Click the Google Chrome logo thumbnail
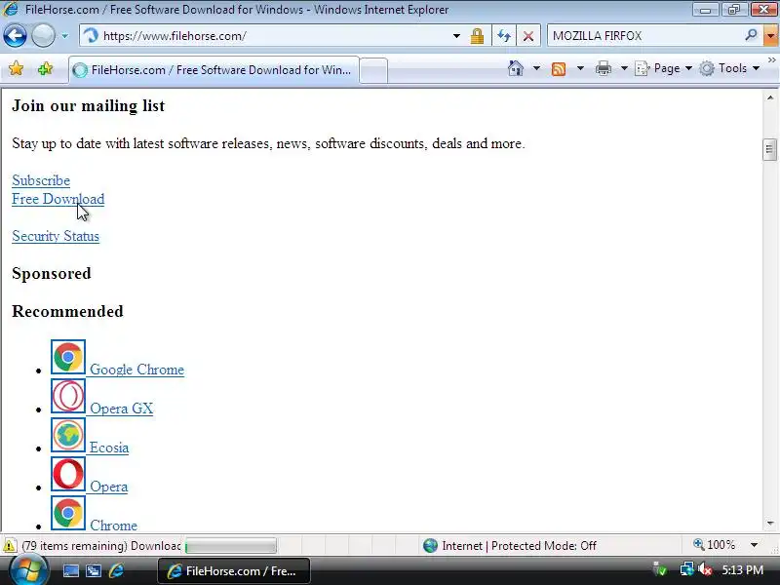The height and width of the screenshot is (585, 780). tap(68, 357)
